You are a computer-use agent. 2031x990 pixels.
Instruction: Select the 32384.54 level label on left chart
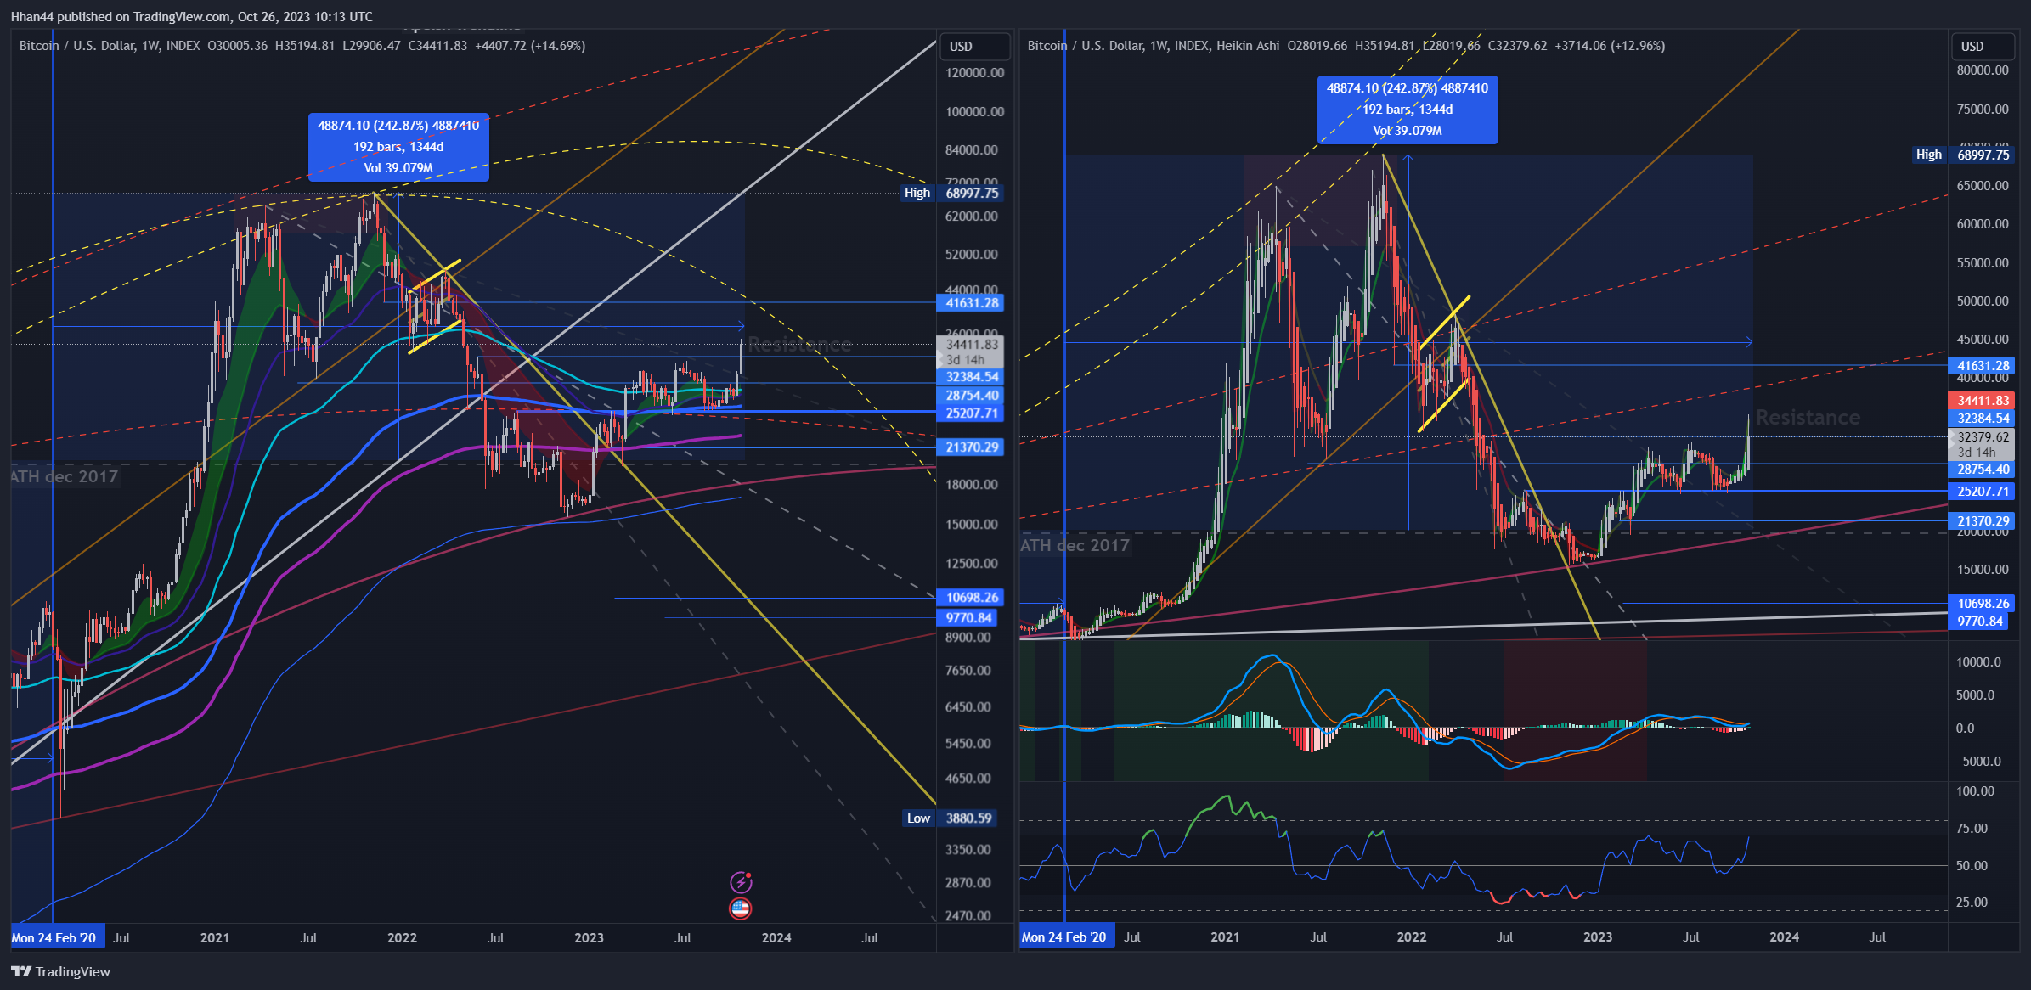point(971,377)
